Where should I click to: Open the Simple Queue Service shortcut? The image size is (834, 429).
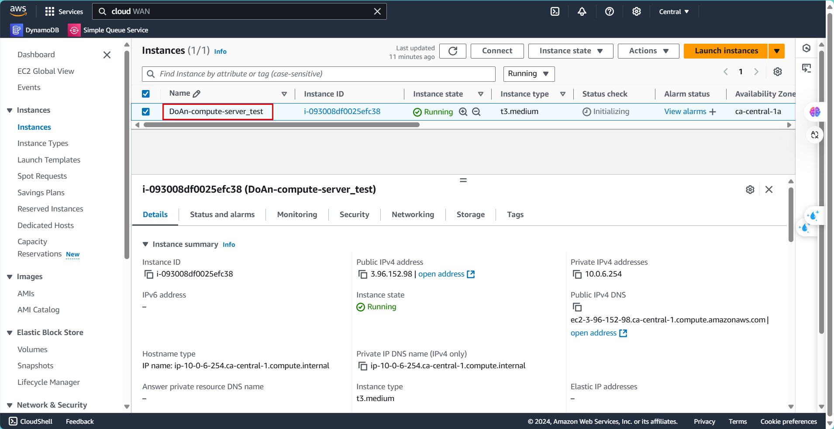108,30
